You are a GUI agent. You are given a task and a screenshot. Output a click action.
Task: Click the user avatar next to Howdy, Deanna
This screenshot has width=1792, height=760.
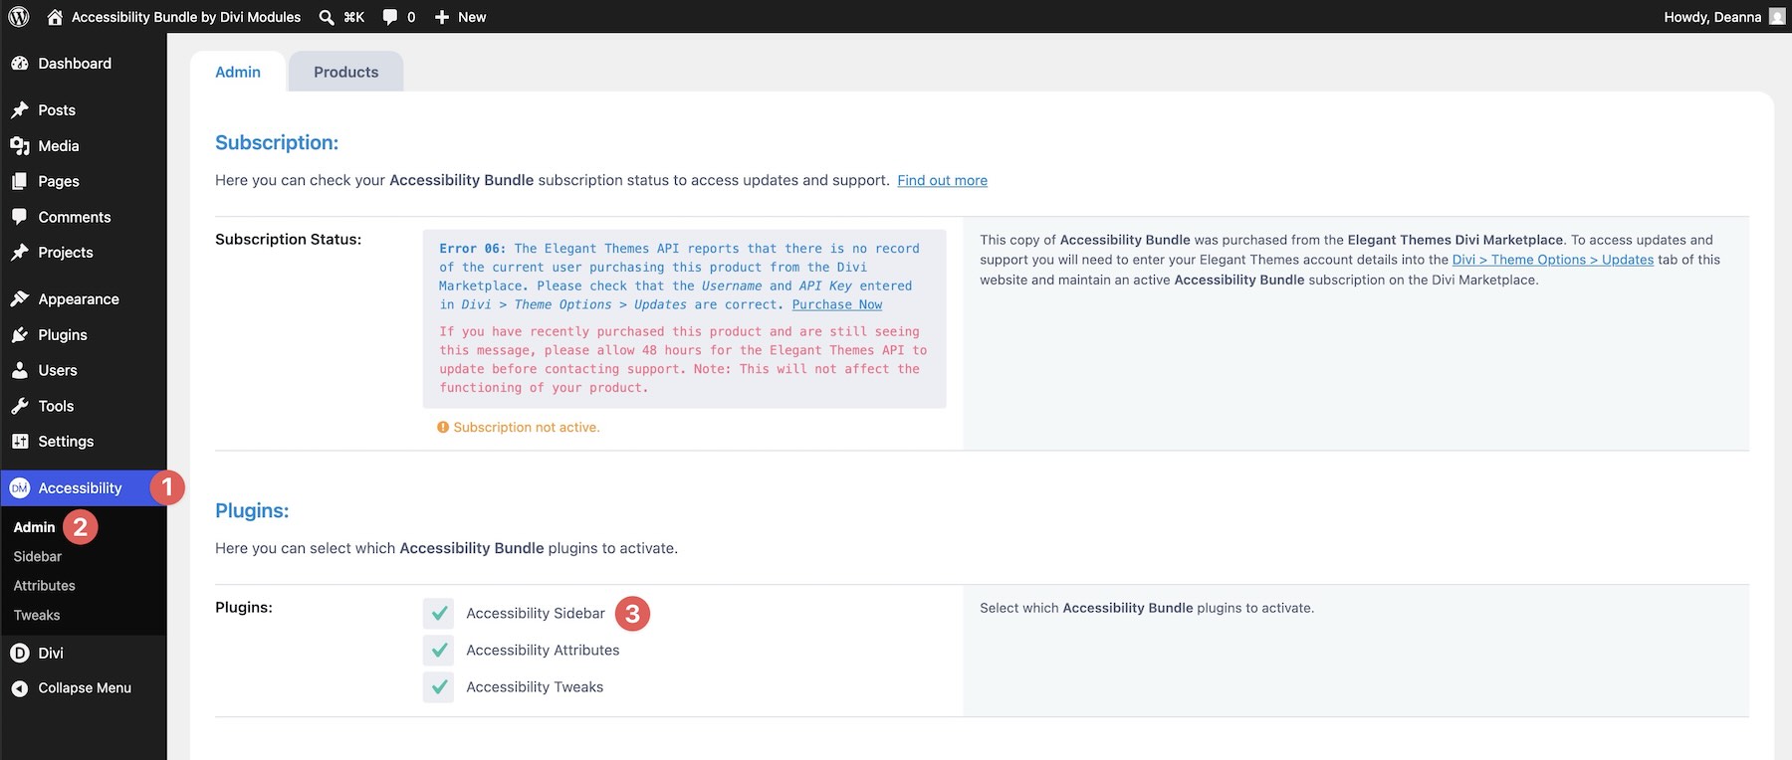[x=1777, y=17]
